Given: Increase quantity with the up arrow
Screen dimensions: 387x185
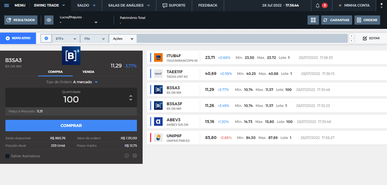Looking at the screenshot, I should pyautogui.click(x=131, y=96).
